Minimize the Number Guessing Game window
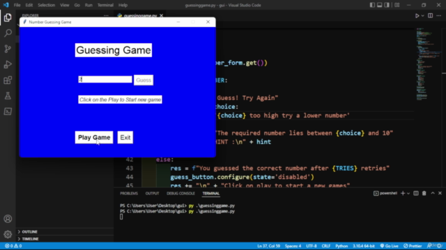 tap(178, 22)
